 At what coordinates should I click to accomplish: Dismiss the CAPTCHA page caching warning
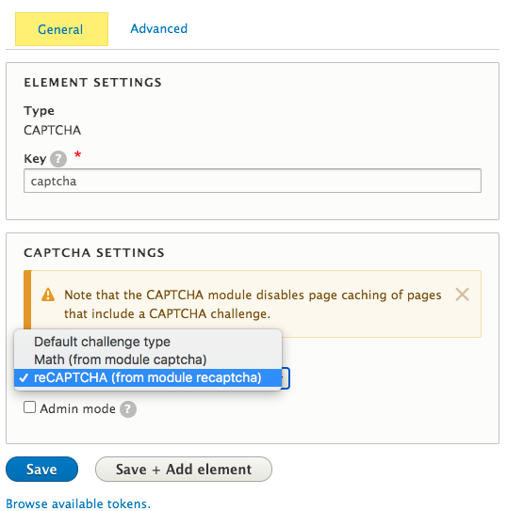click(462, 295)
